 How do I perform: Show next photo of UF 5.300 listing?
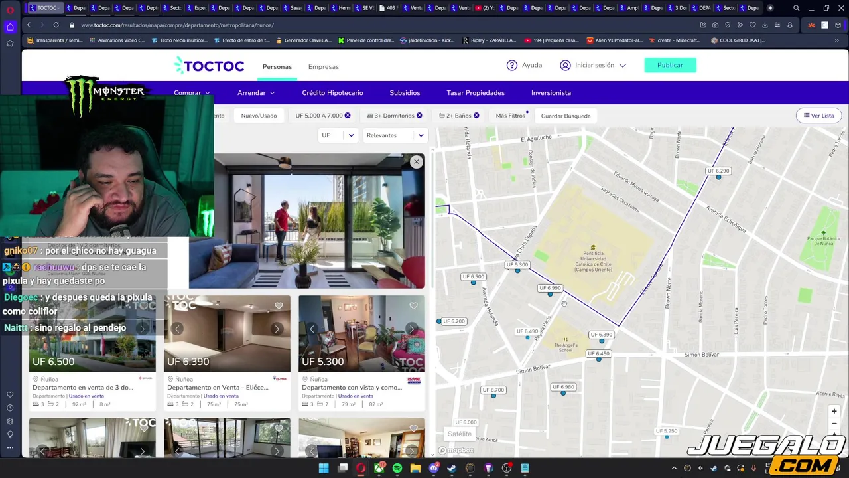pos(411,329)
